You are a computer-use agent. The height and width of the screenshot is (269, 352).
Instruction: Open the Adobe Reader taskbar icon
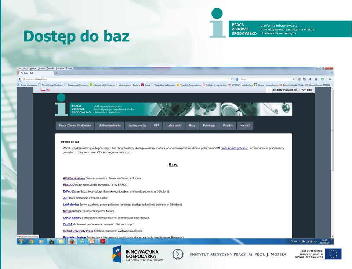(x=103, y=242)
